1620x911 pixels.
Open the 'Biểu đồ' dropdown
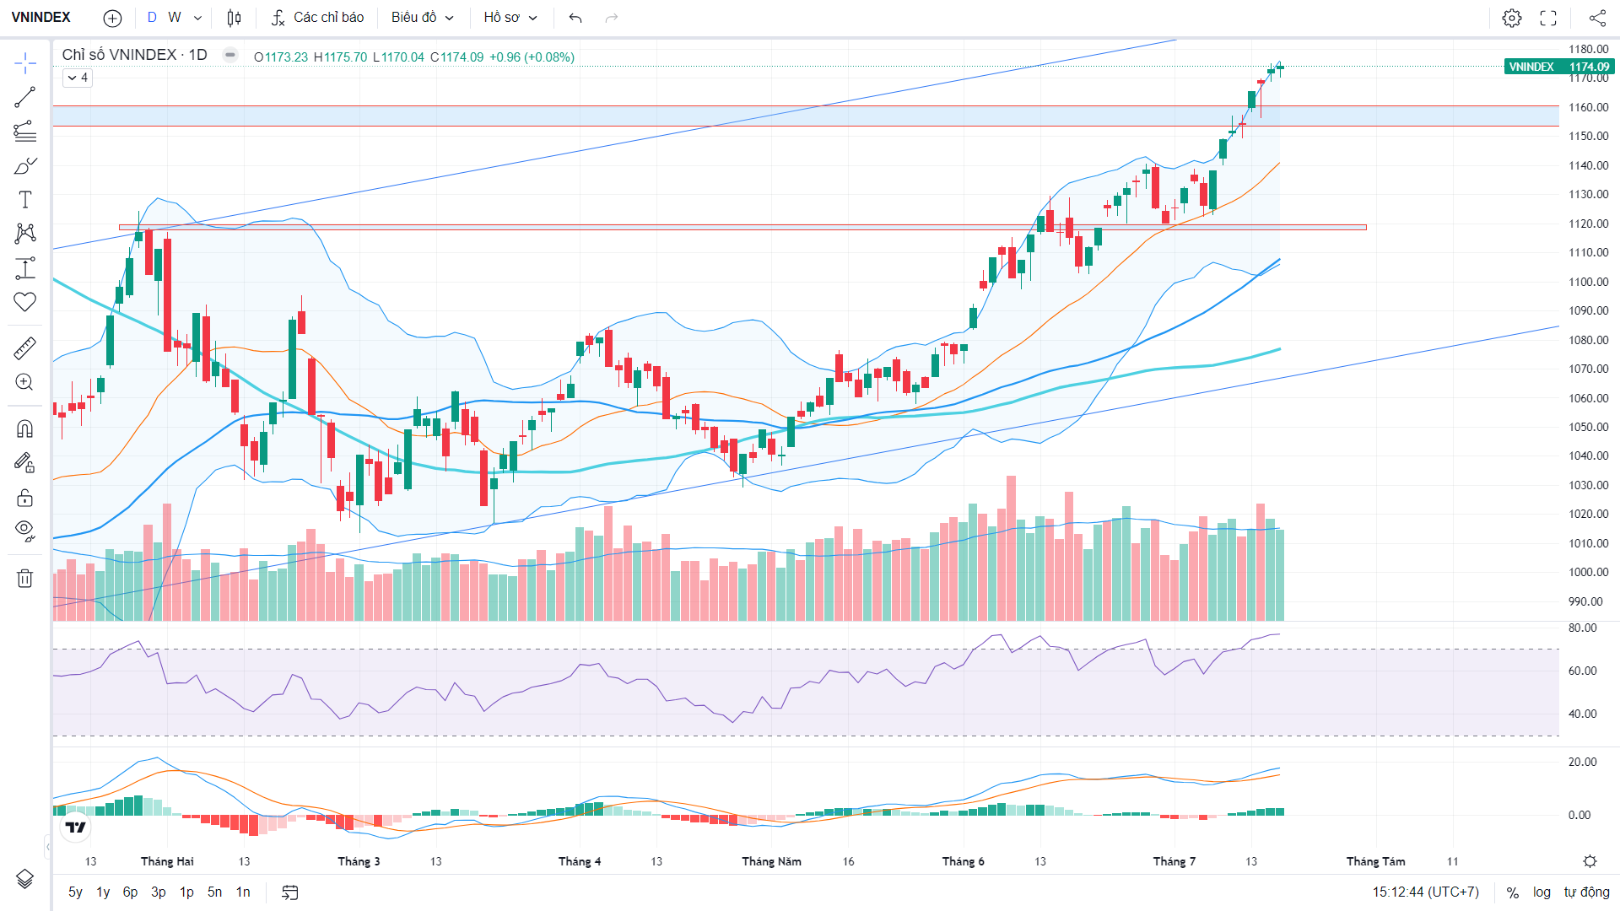tap(423, 18)
